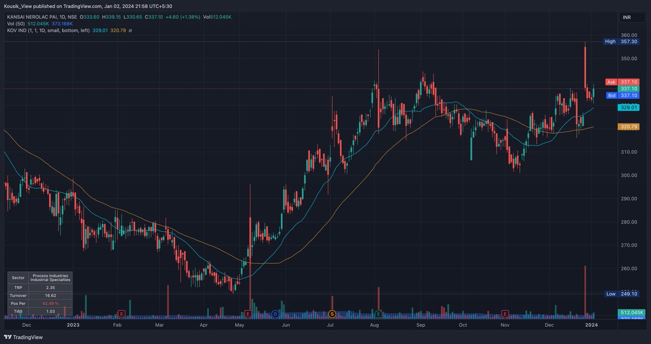Click the Process Industries Industrial Specialties cell

[50, 277]
